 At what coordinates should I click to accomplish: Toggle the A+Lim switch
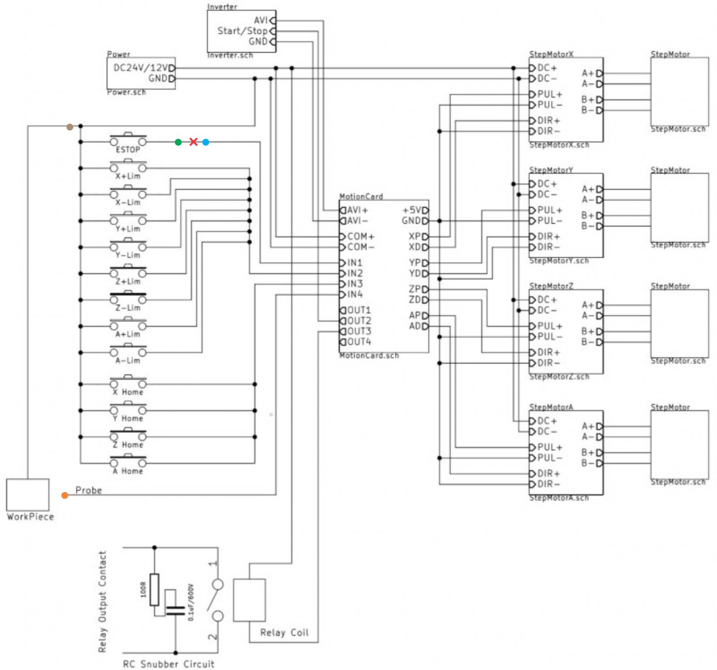coord(128,325)
